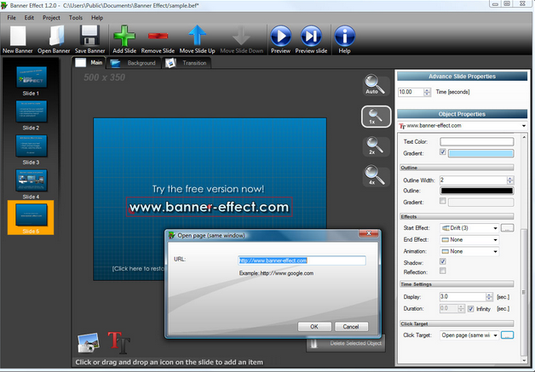Screen dimensions: 535x372
Task: Open the Click Target dropdown
Action: tap(469, 335)
